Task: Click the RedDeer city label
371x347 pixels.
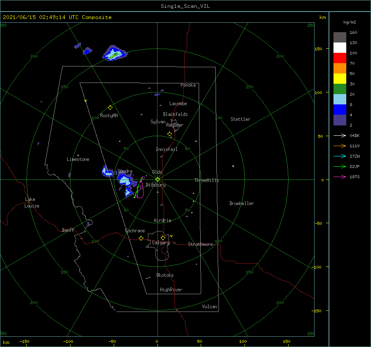Action: click(x=175, y=125)
